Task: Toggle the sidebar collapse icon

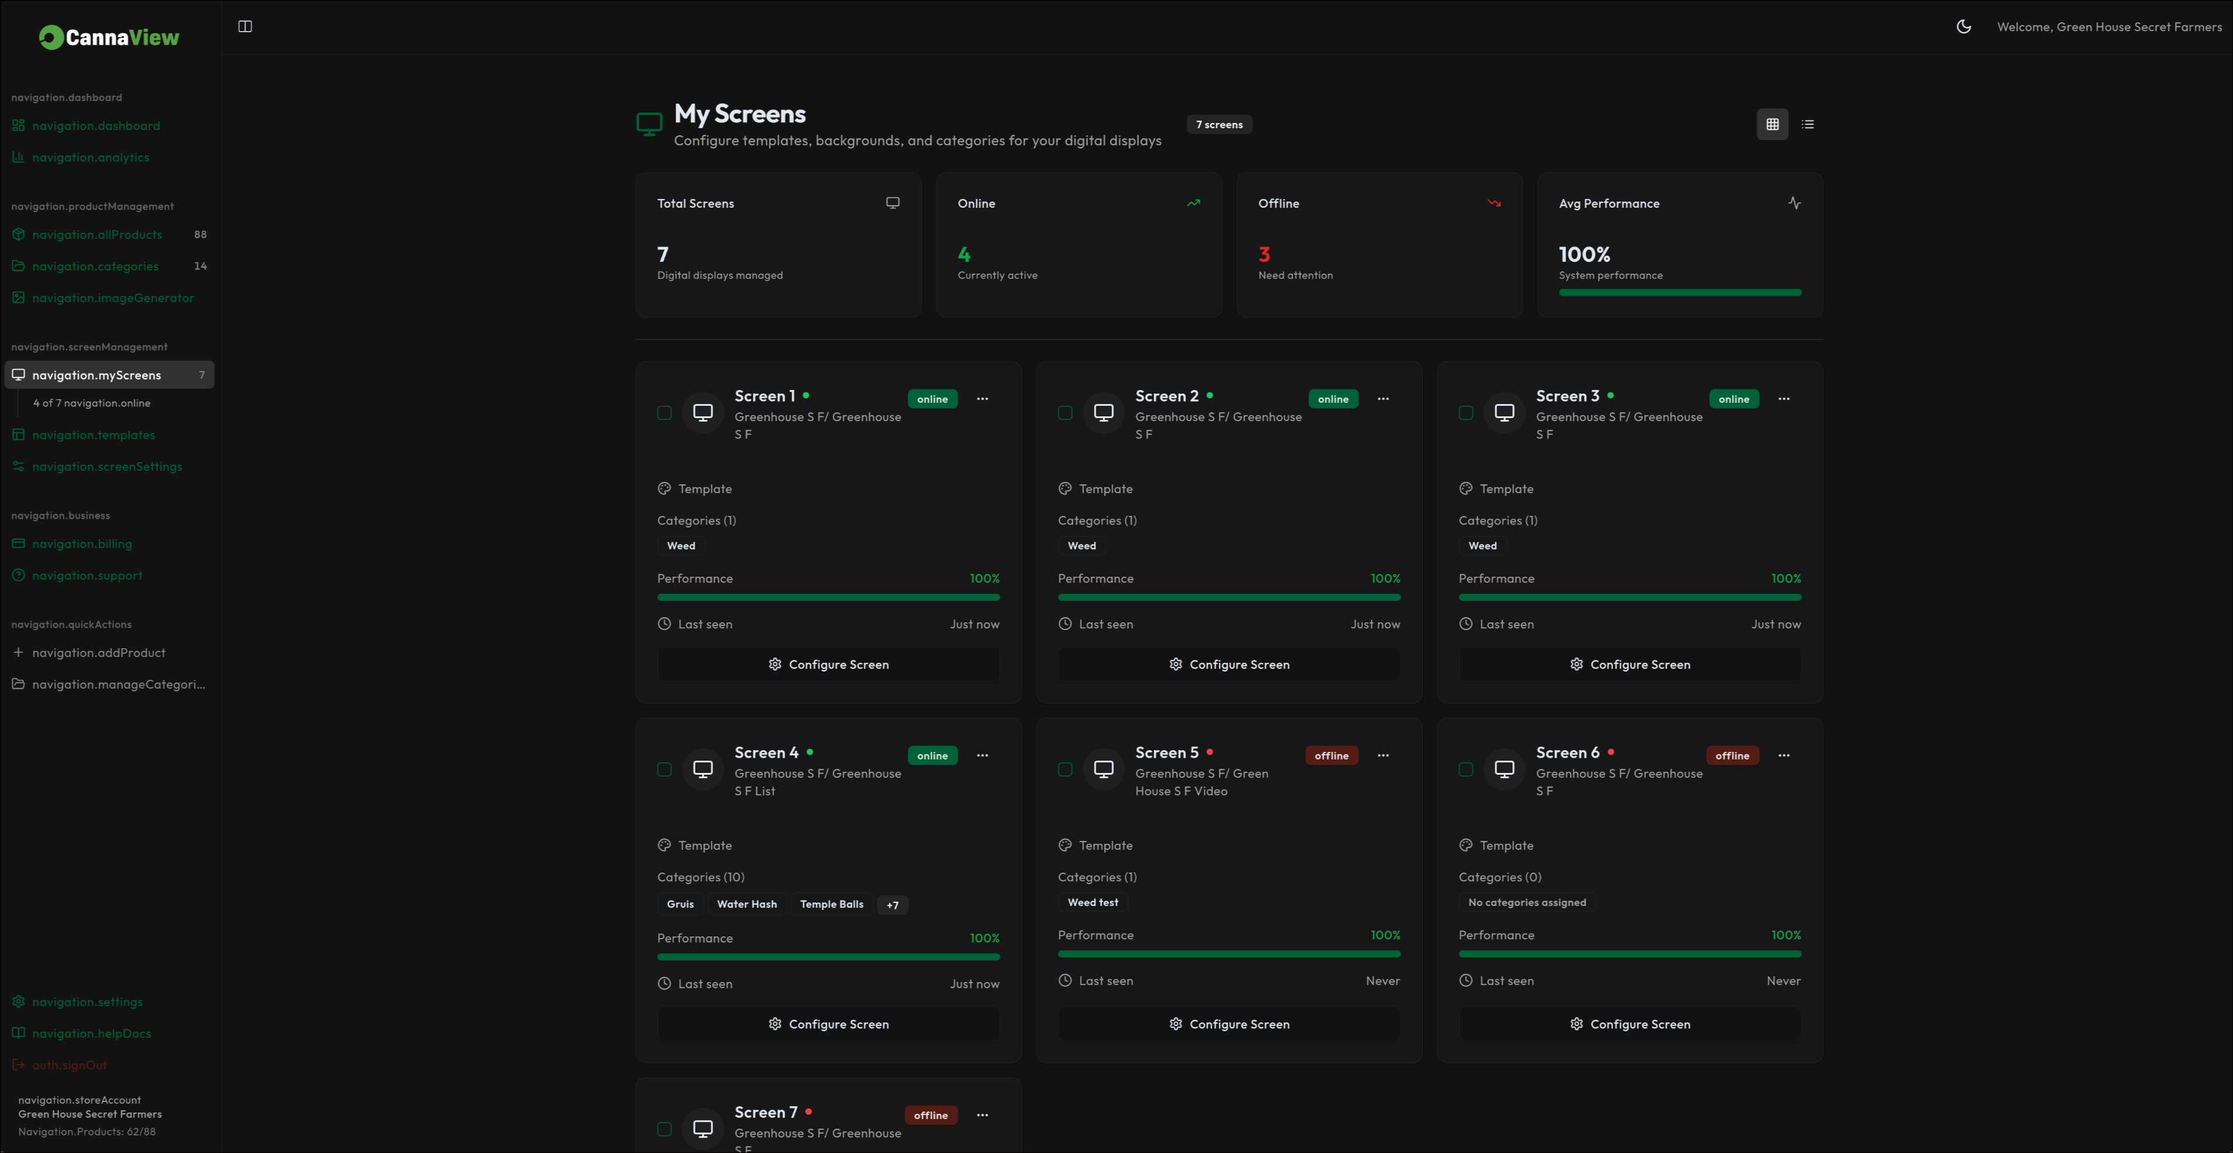Action: tap(246, 27)
